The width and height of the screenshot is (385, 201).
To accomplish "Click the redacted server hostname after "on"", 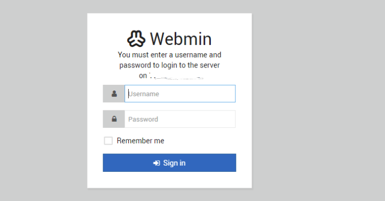I will point(176,76).
